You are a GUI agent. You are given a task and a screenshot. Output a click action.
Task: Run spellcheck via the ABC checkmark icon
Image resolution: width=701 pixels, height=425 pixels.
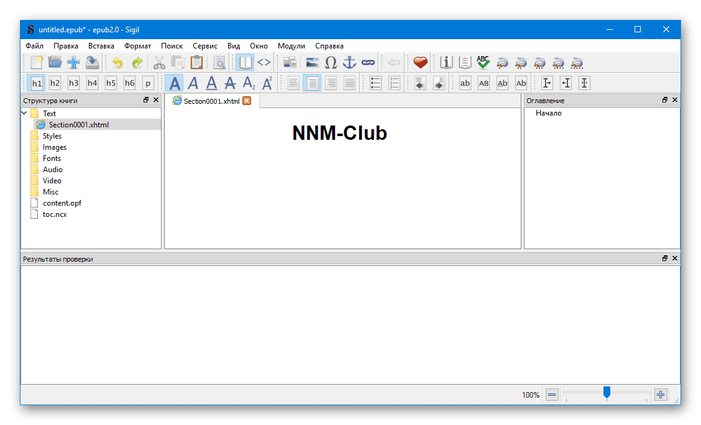pos(483,63)
